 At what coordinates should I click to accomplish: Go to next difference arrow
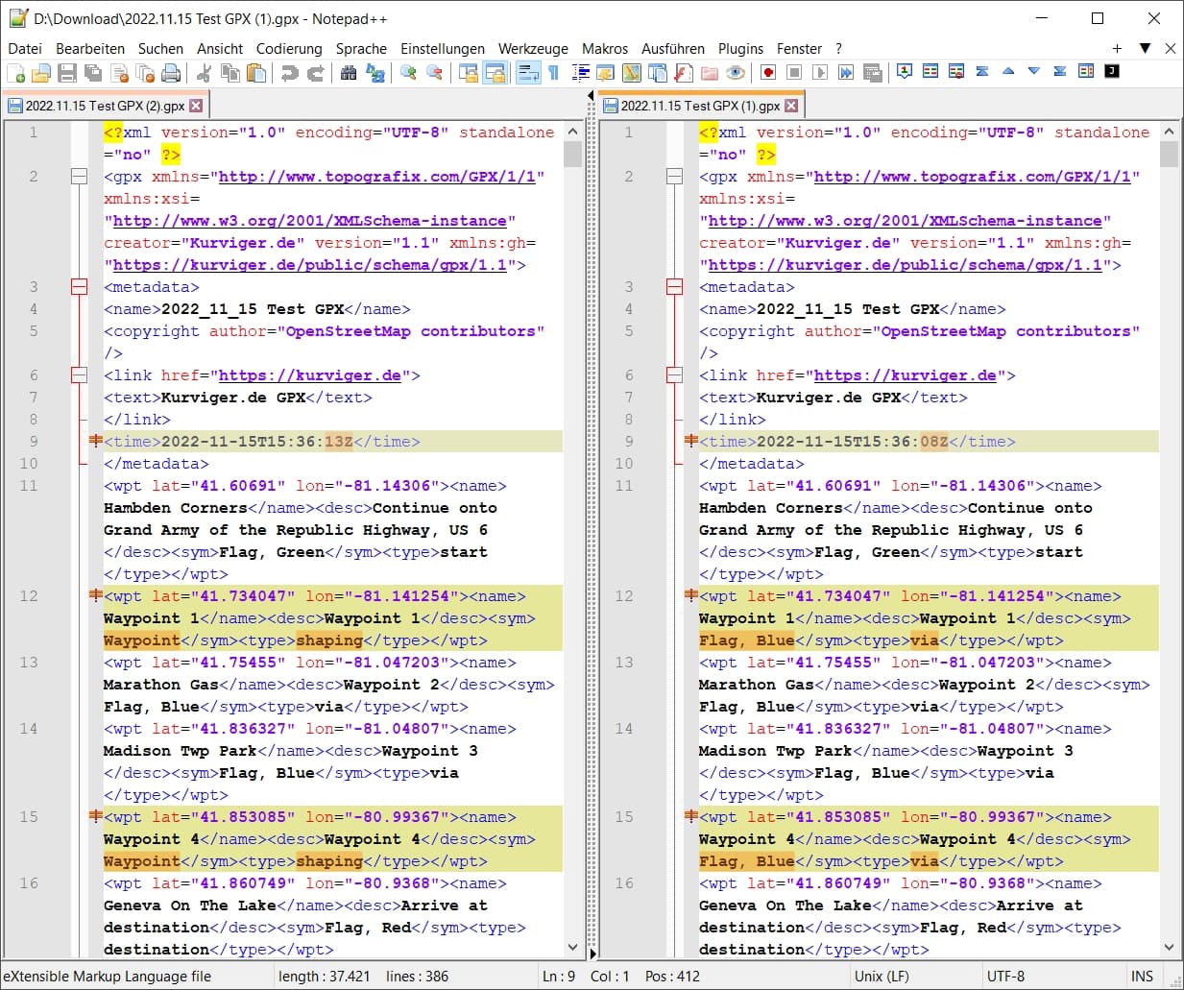click(1034, 72)
